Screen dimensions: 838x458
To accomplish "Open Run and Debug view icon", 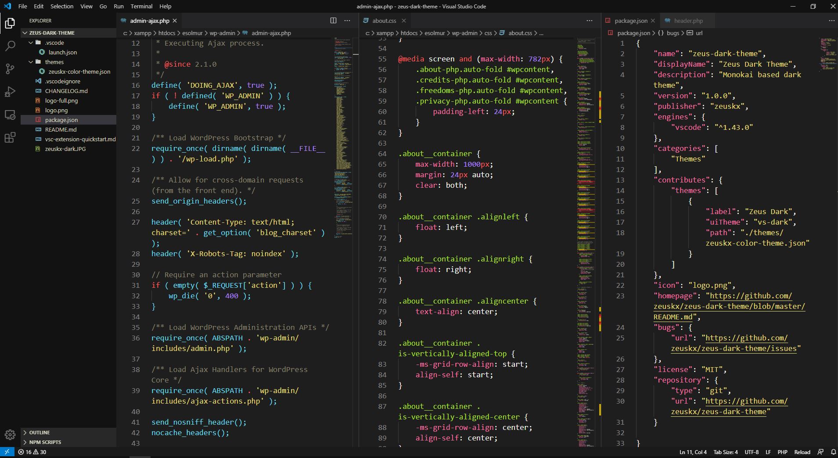I will (10, 92).
